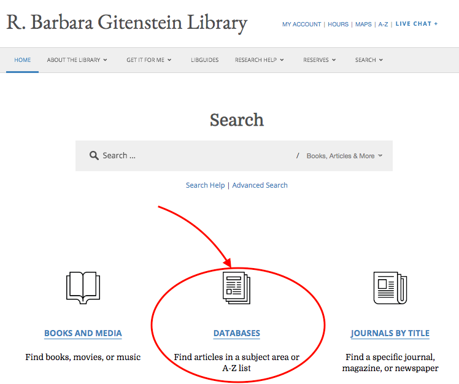Image resolution: width=459 pixels, height=384 pixels.
Task: Click the 'Find books, movies, or music' text
Action: click(83, 357)
